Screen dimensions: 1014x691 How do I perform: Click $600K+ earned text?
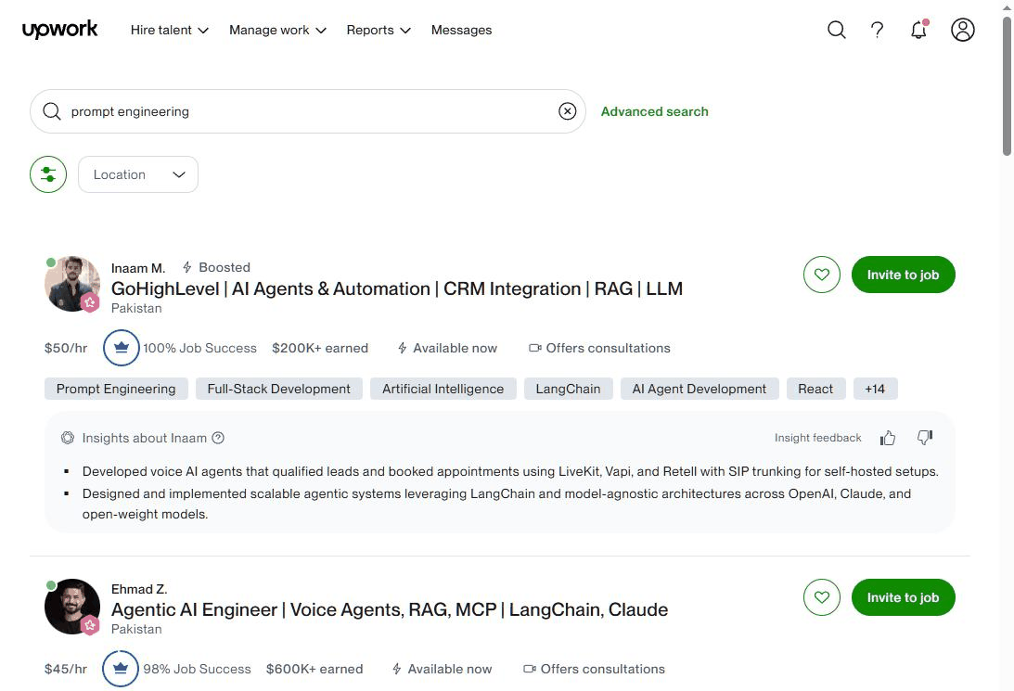point(314,669)
